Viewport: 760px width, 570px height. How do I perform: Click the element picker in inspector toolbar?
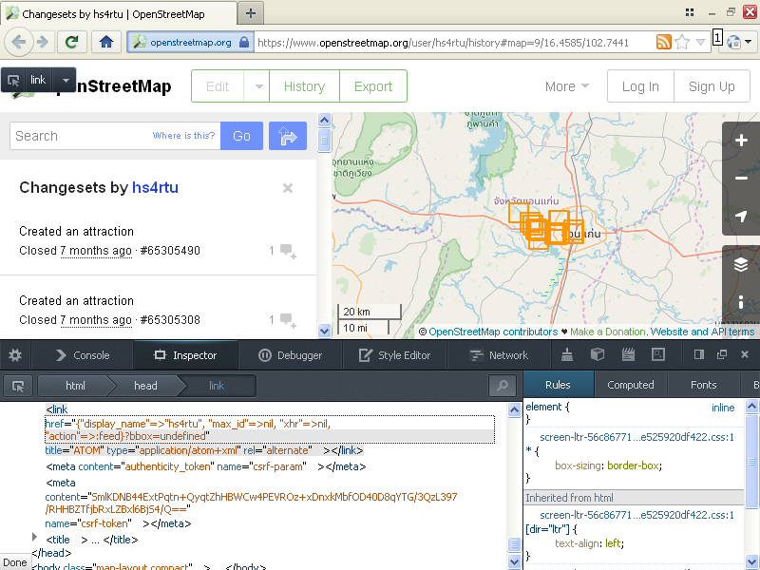(18, 386)
